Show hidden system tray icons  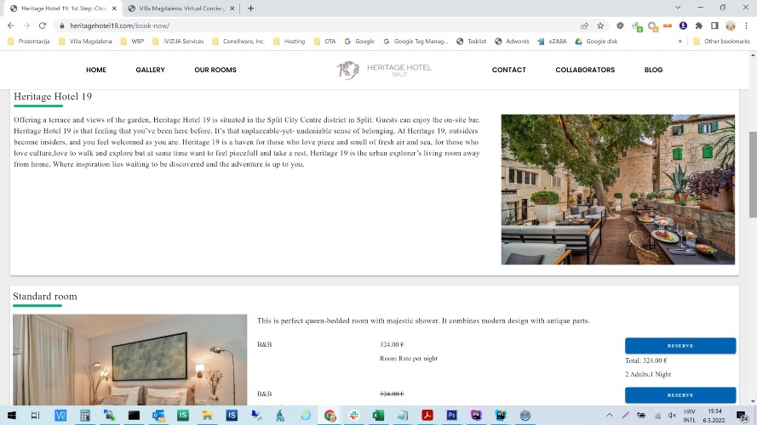[x=610, y=416]
